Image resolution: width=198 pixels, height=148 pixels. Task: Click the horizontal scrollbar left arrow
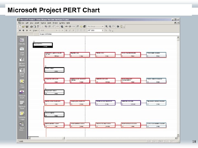tap(29, 138)
